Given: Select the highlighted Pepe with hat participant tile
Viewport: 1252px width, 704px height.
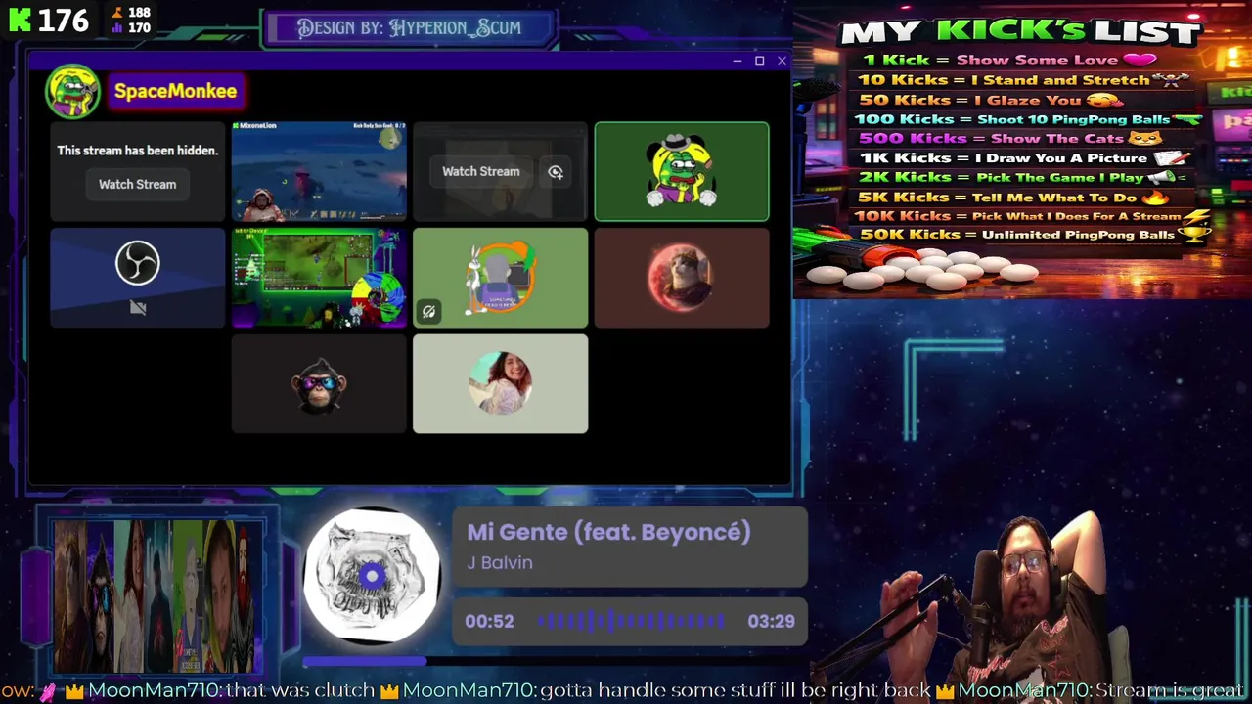Looking at the screenshot, I should click(x=682, y=171).
